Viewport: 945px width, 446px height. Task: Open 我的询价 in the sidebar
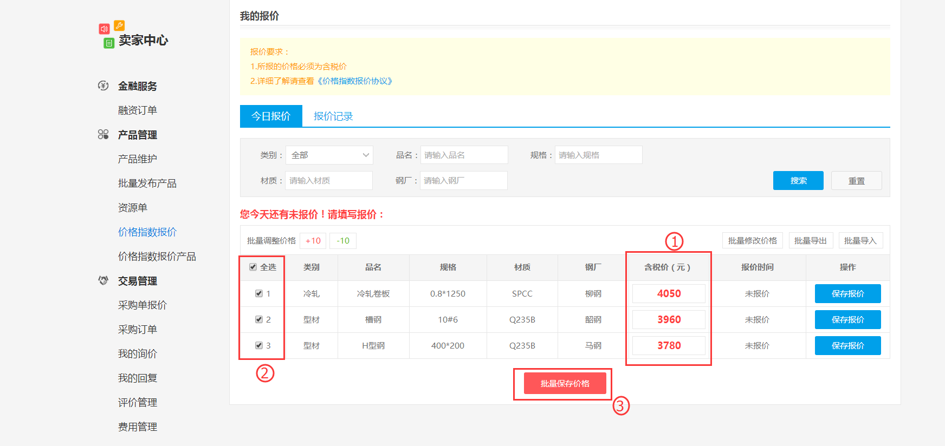click(138, 353)
